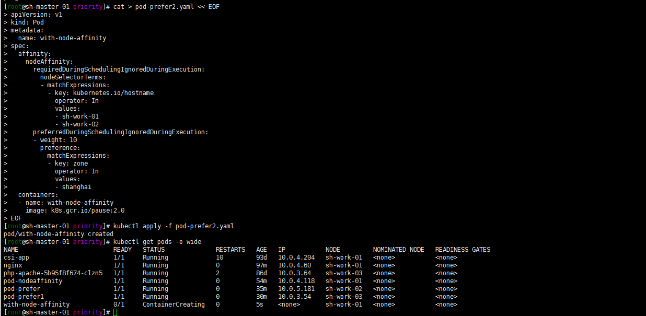Click pod-prefer1 in the NAME column
This screenshot has height=316, width=646.
tap(24, 297)
